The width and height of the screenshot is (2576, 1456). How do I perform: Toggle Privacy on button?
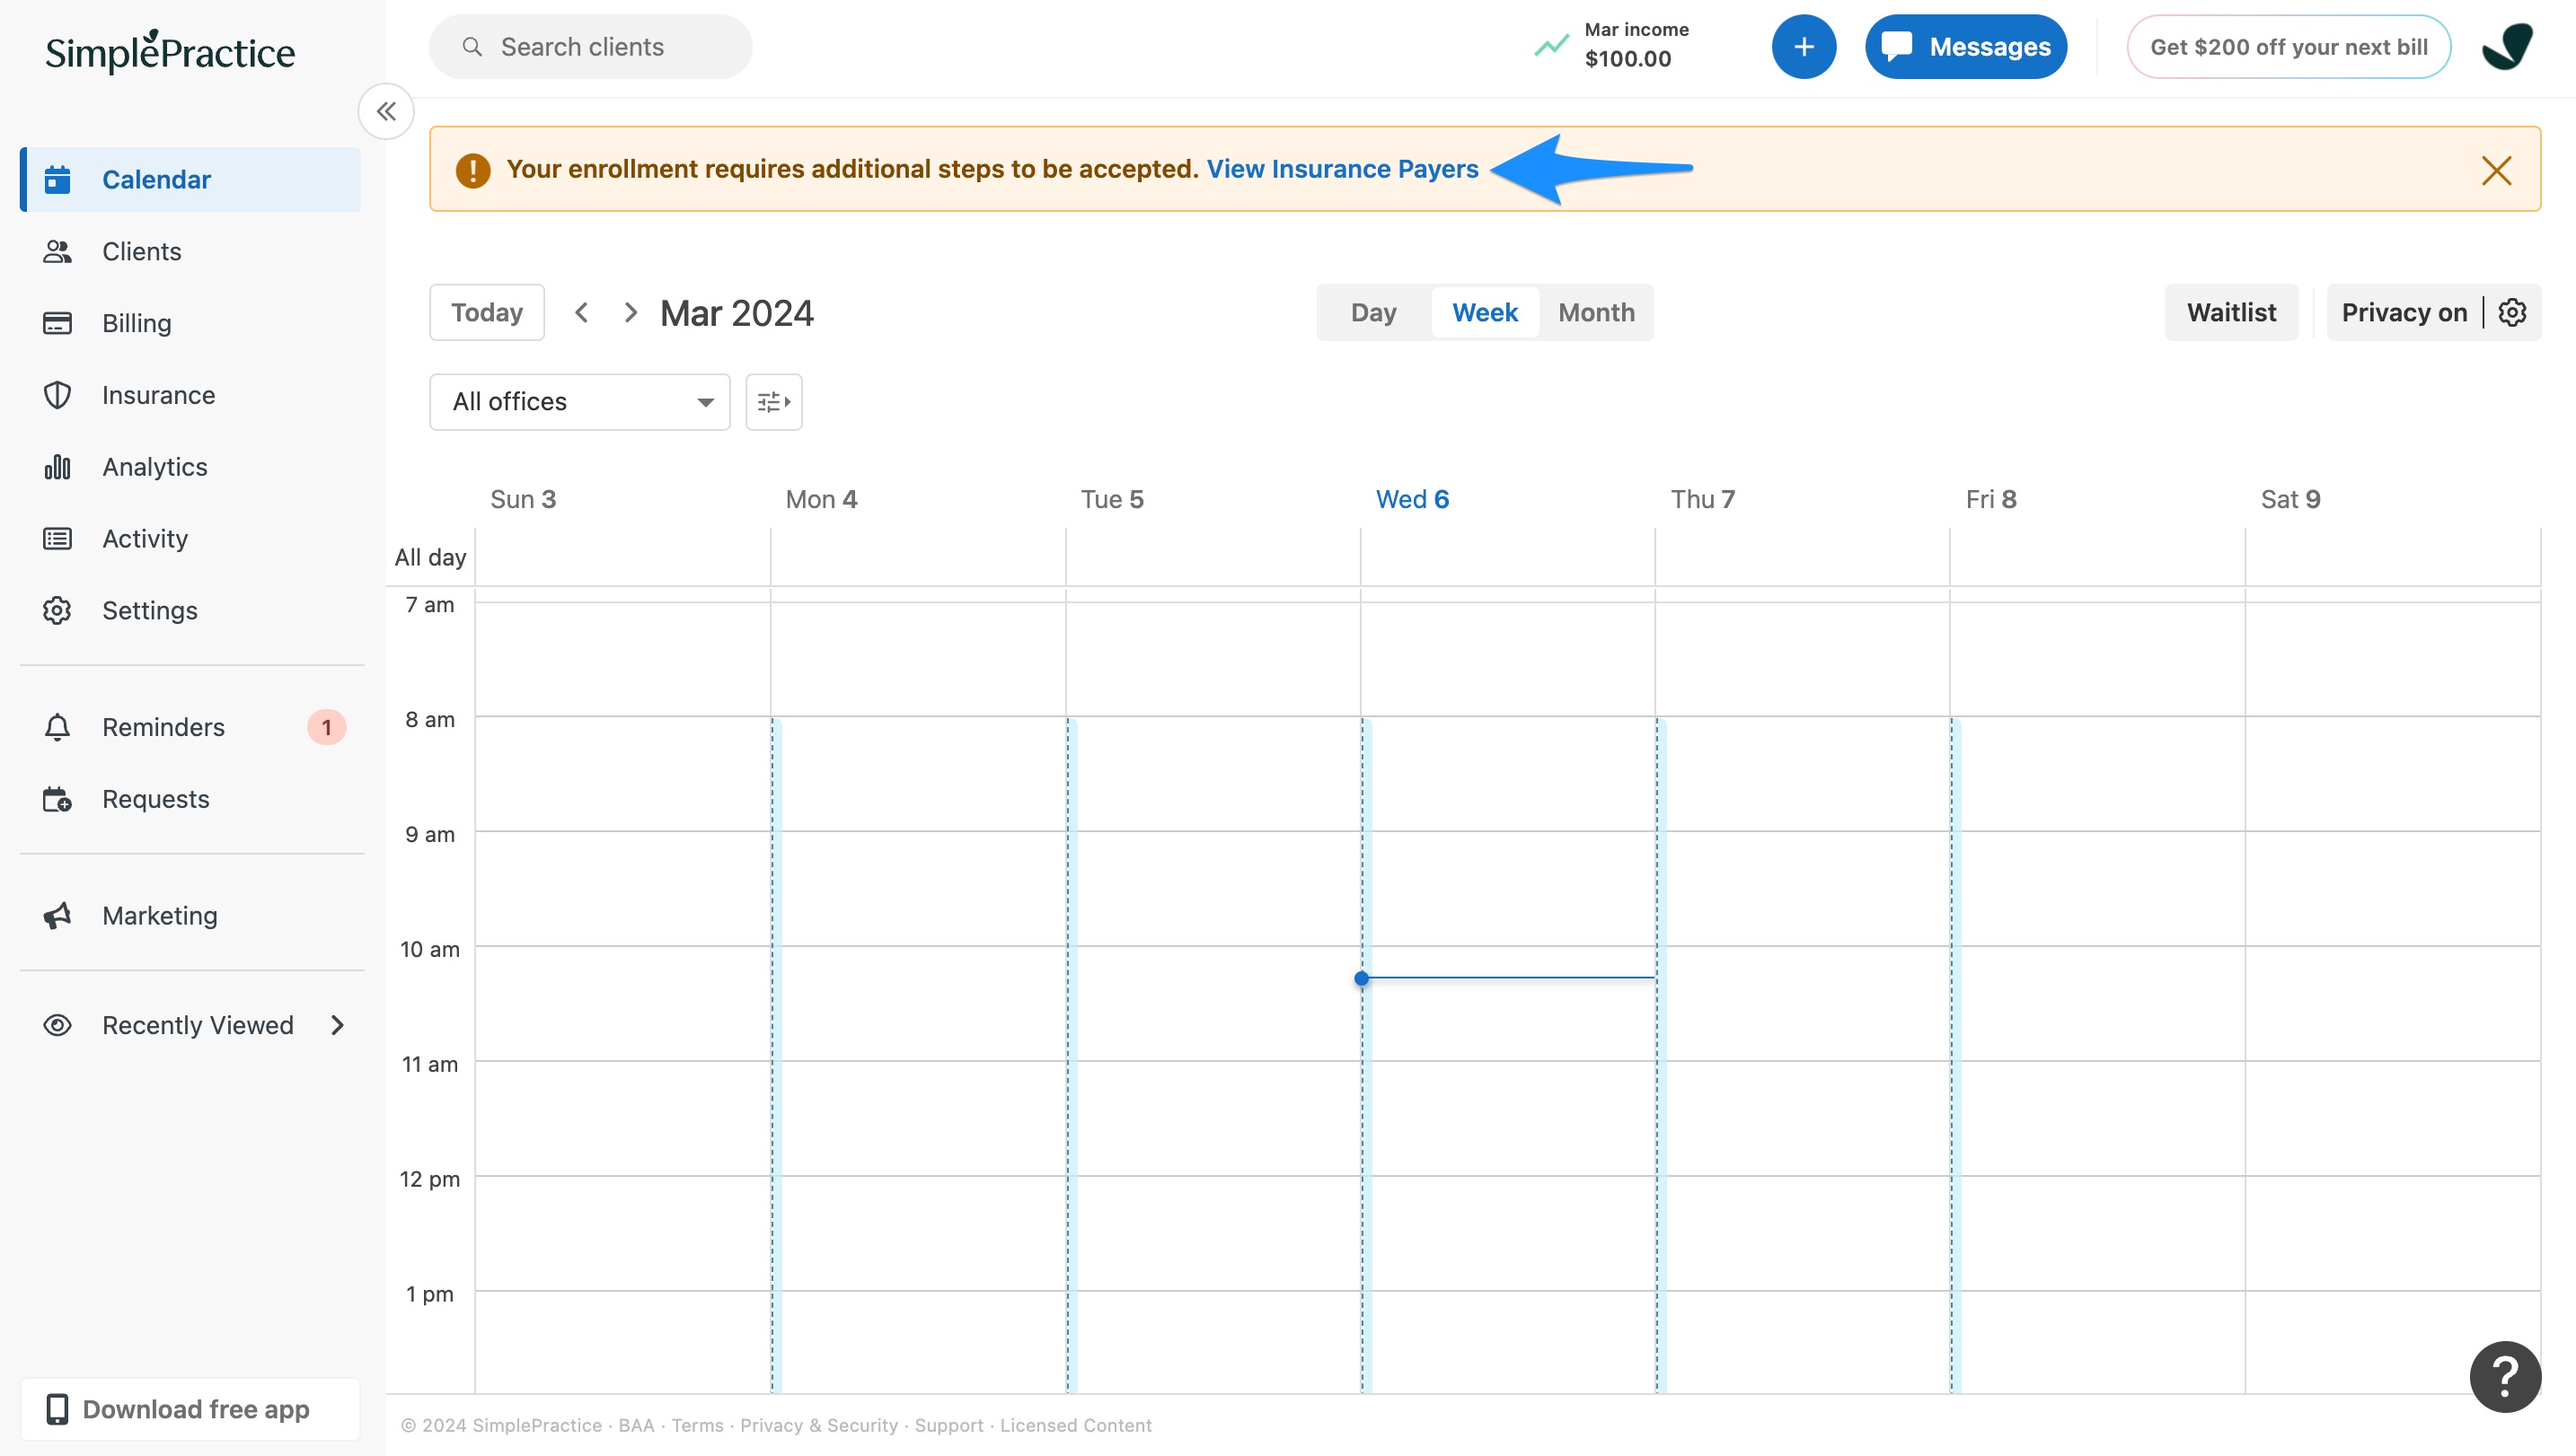(2403, 313)
